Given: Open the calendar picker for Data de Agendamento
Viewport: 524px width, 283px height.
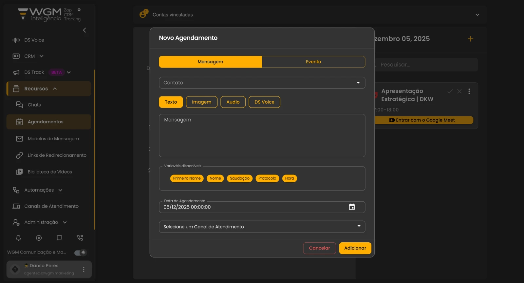Looking at the screenshot, I should [x=352, y=207].
